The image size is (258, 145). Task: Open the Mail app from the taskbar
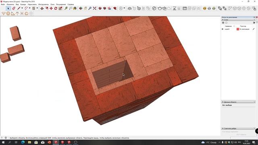(43, 142)
